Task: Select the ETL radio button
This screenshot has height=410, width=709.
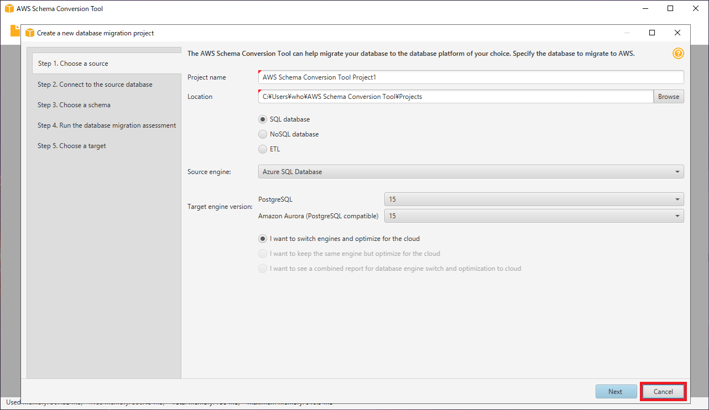Action: click(263, 149)
